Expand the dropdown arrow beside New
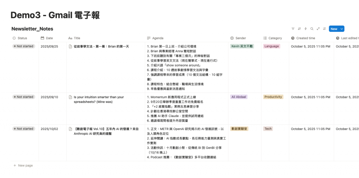 [x=342, y=29]
